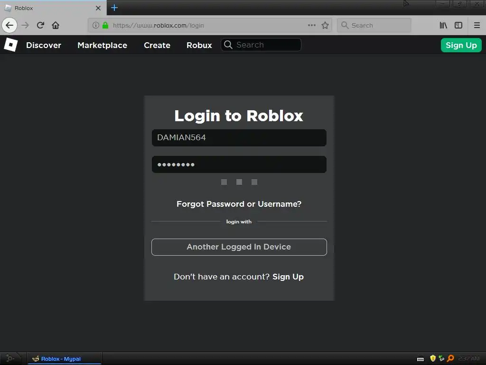Viewport: 486px width, 365px height.
Task: Click the keyboard tray icon
Action: click(x=421, y=359)
